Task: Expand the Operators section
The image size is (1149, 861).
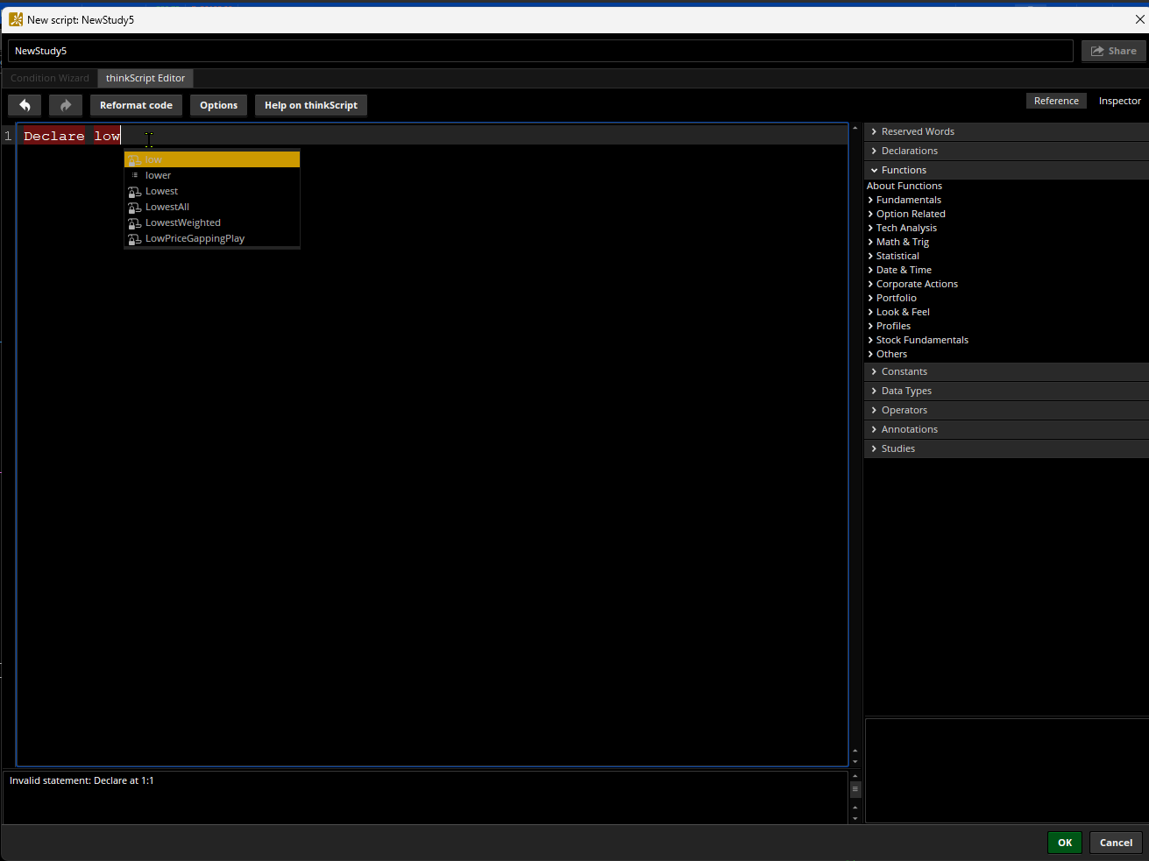Action: (x=1006, y=410)
